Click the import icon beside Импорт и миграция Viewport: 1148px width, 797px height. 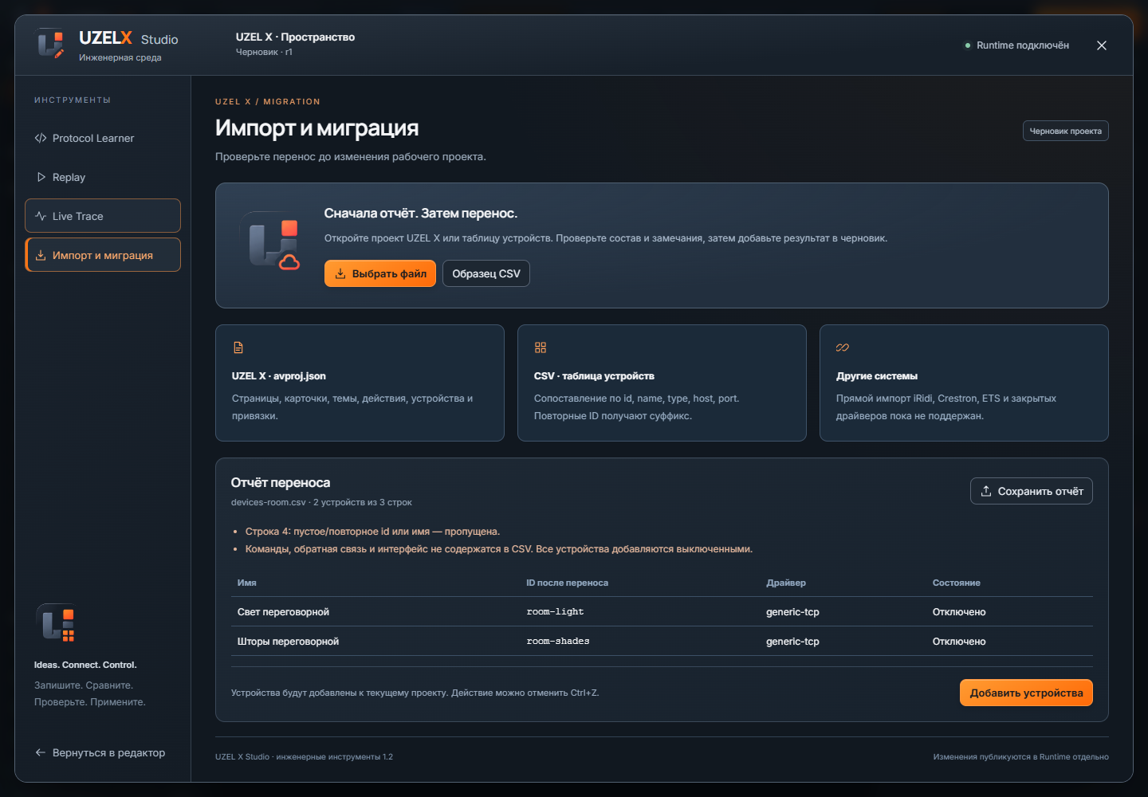coord(41,255)
